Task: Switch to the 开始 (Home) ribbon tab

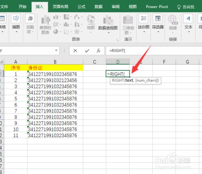Action: [22, 6]
